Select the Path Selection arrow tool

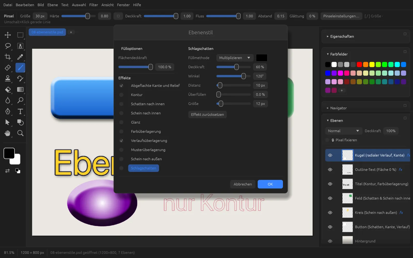pyautogui.click(x=8, y=122)
